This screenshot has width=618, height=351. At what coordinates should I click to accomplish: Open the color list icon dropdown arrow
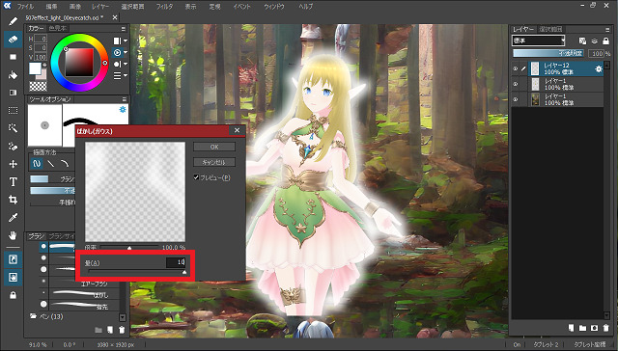pyautogui.click(x=126, y=75)
